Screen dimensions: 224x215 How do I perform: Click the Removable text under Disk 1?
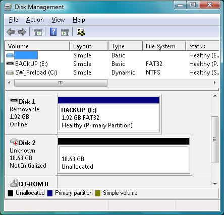point(24,109)
